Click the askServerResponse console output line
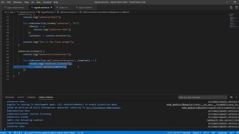The image size is (239, 134). [x=18, y=123]
